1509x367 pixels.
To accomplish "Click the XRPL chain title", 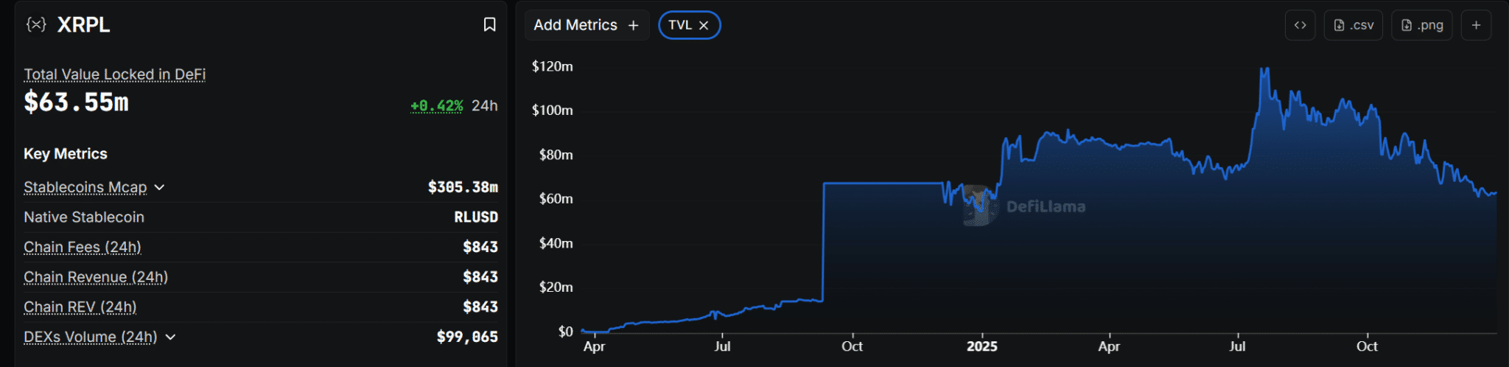I will [83, 24].
